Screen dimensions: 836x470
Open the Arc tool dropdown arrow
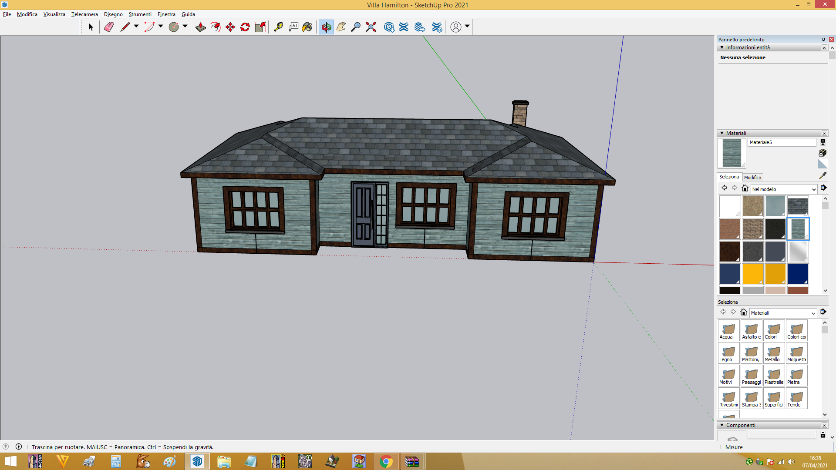[161, 27]
